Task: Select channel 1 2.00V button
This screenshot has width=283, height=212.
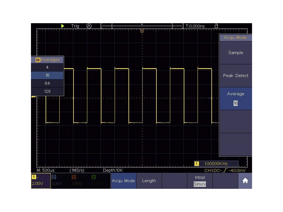Action: pyautogui.click(x=41, y=181)
